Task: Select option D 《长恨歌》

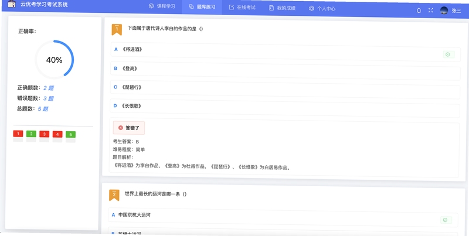Action: click(284, 108)
